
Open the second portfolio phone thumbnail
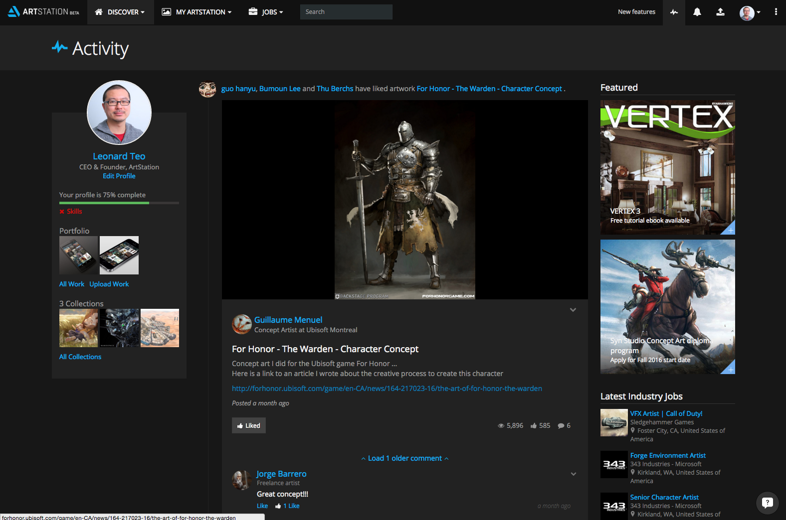pyautogui.click(x=119, y=255)
